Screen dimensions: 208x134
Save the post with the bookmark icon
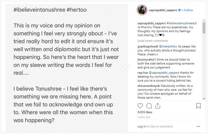pyautogui.click(x=198, y=106)
